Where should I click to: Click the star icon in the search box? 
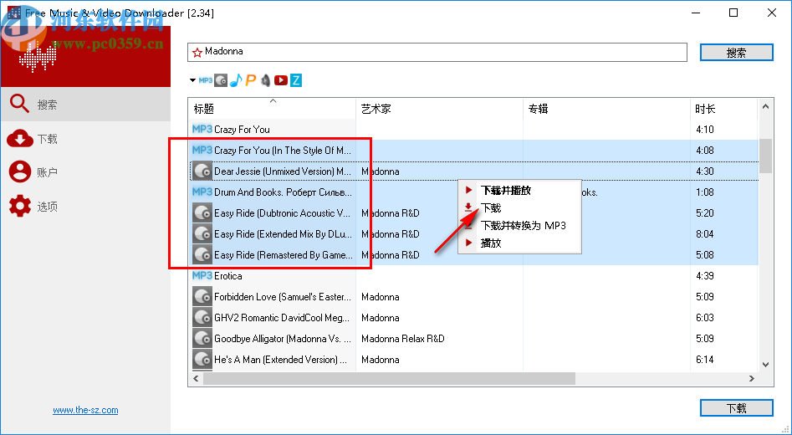coord(197,52)
